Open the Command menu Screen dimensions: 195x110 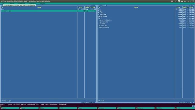tap(21, 4)
